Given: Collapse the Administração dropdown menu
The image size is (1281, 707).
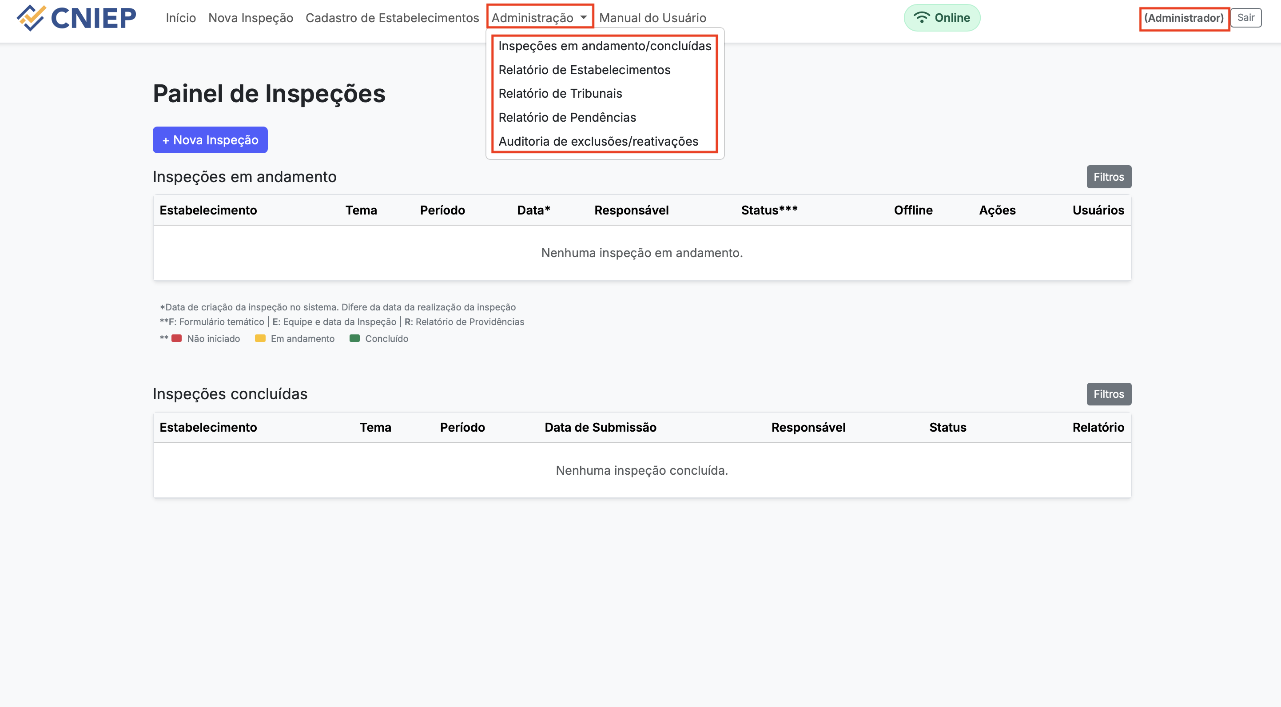Looking at the screenshot, I should coord(540,18).
